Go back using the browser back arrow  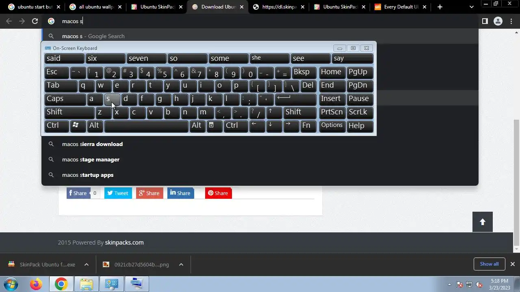point(9,21)
